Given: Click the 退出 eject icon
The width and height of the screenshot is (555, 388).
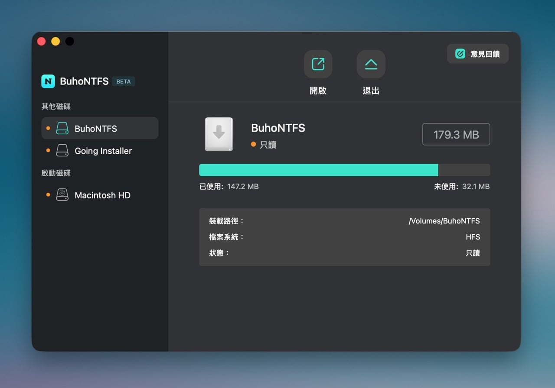Looking at the screenshot, I should click(371, 64).
